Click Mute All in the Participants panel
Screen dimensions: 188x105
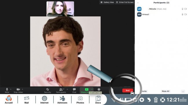165,91
